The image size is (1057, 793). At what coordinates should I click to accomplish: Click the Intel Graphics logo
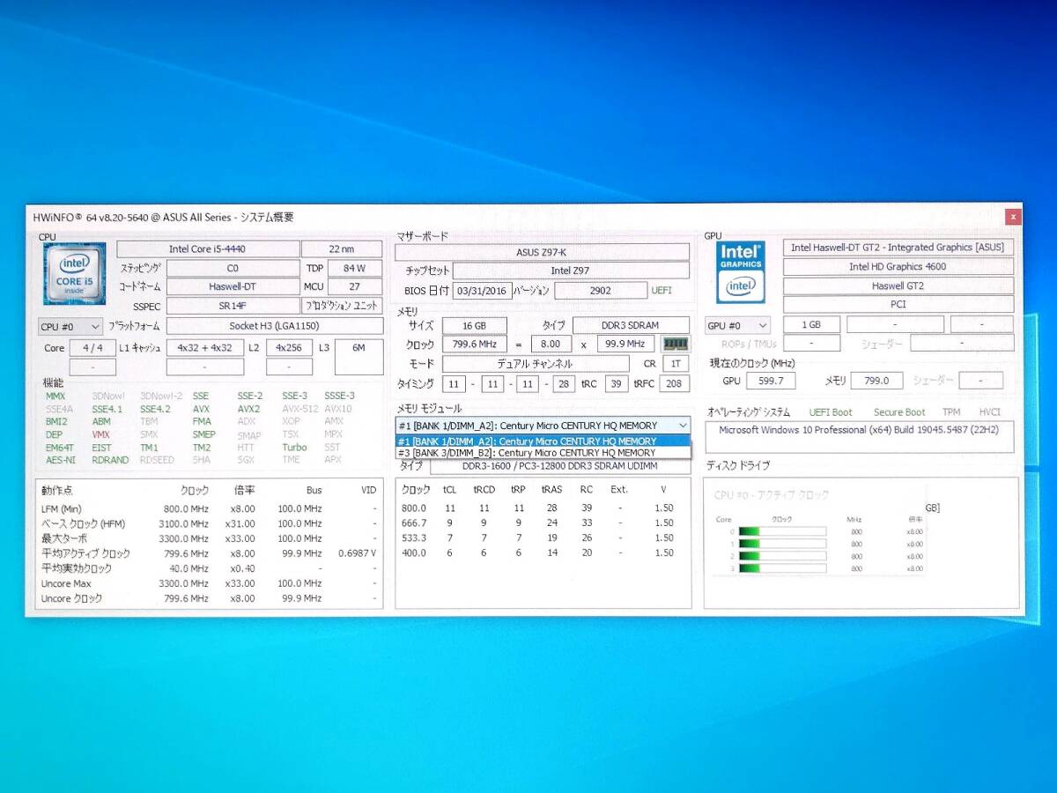(x=741, y=272)
